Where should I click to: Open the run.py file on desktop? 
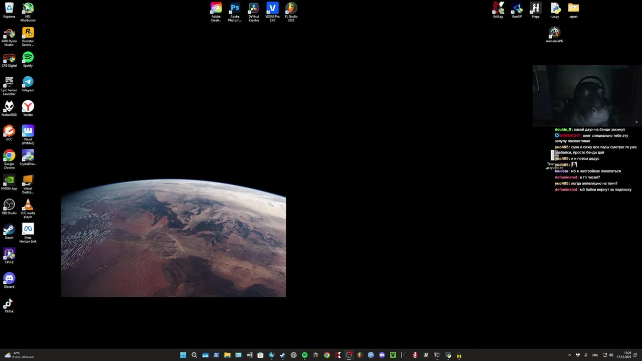(x=555, y=10)
